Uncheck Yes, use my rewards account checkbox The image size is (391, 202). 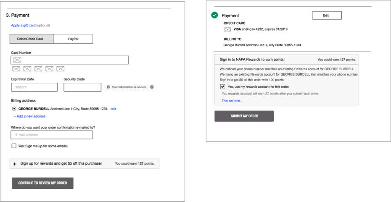tap(223, 87)
